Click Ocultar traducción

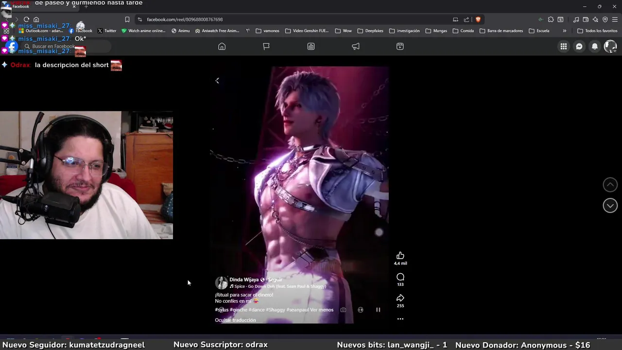pyautogui.click(x=235, y=320)
